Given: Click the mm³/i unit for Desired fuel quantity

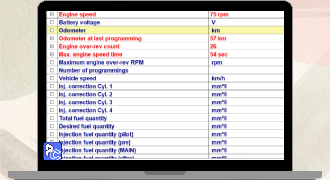Looking at the screenshot, I should click(219, 126).
